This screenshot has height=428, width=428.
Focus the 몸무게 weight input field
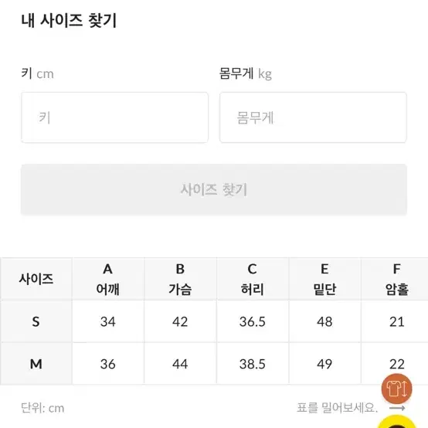click(313, 117)
